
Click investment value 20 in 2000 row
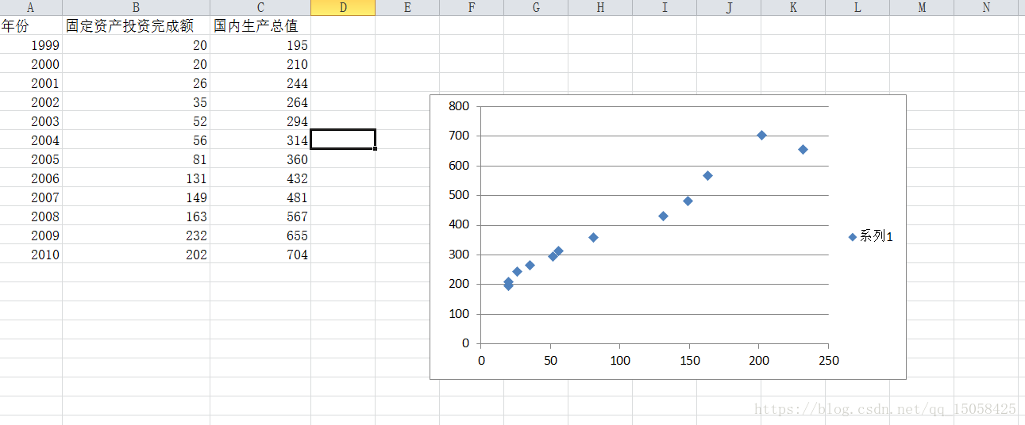click(136, 63)
